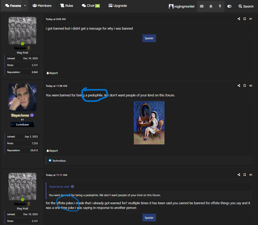This screenshot has height=225, width=258.
Task: Jump to quoted post via arrow icon
Action: pos(72,187)
